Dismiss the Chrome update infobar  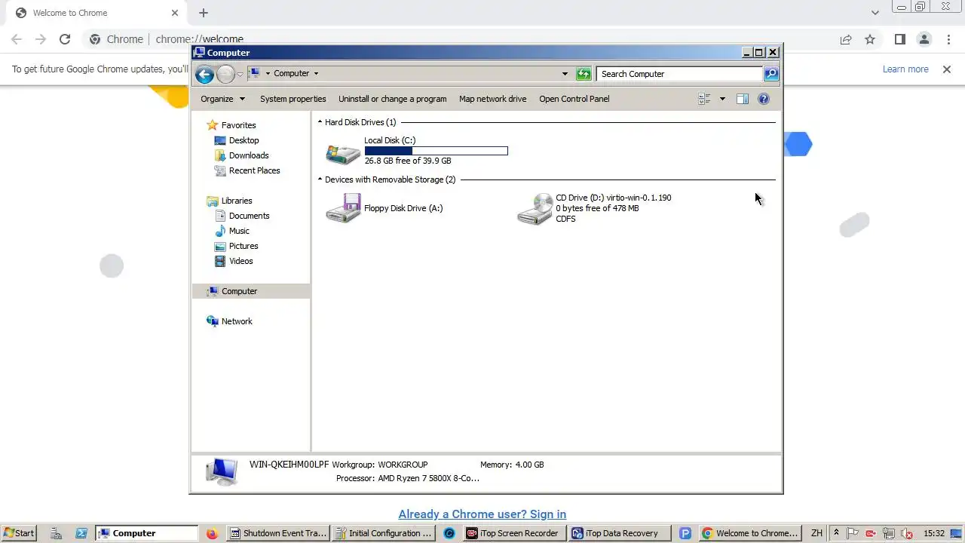pyautogui.click(x=947, y=69)
